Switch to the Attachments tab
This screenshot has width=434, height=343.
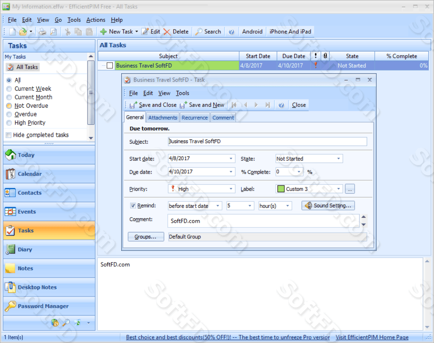click(x=163, y=117)
